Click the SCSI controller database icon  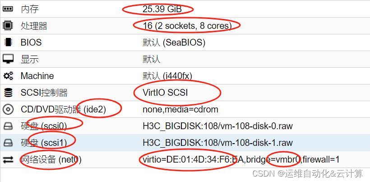tap(8, 93)
